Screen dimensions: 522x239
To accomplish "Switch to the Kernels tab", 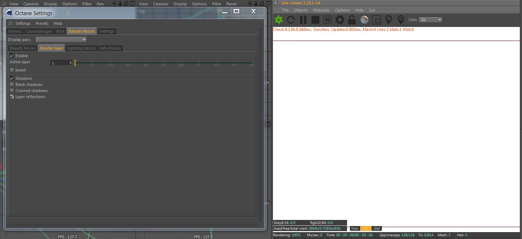I will 15,31.
